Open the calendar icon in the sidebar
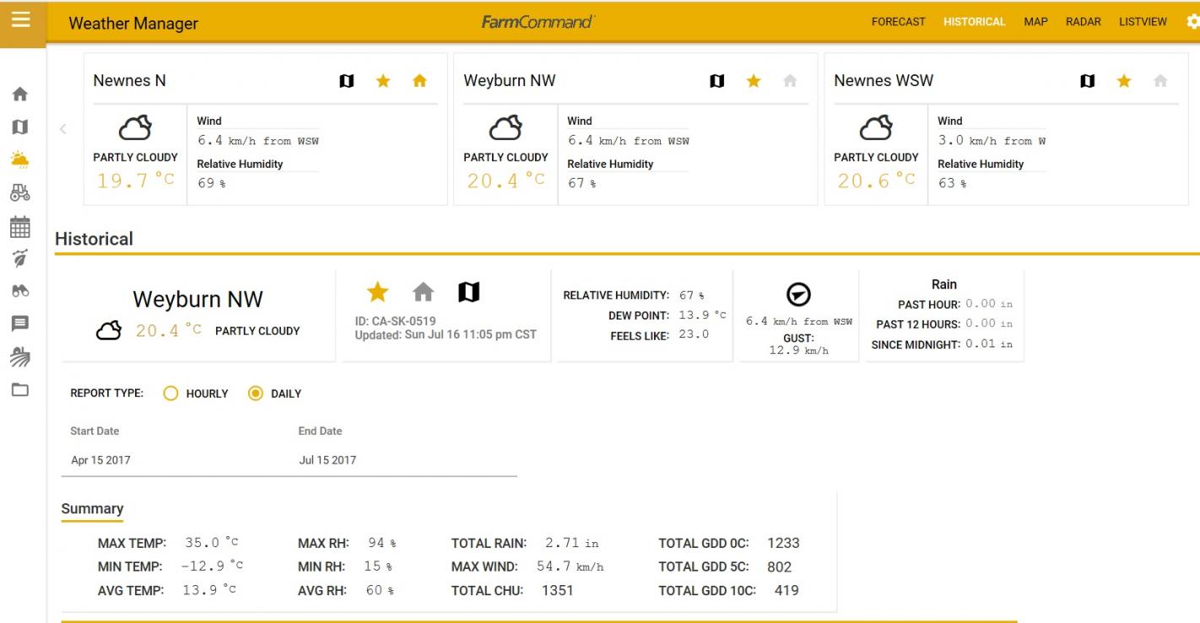Image resolution: width=1200 pixels, height=623 pixels. (x=20, y=226)
